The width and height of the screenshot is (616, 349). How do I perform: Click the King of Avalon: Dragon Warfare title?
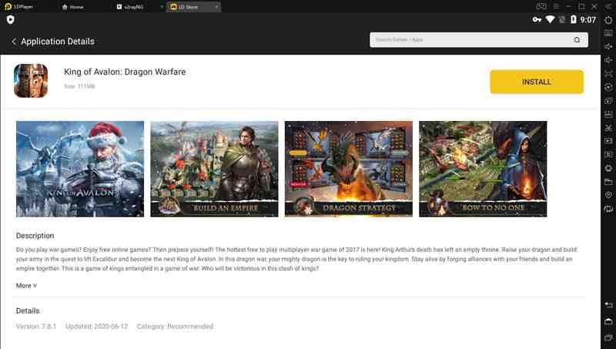click(x=125, y=72)
